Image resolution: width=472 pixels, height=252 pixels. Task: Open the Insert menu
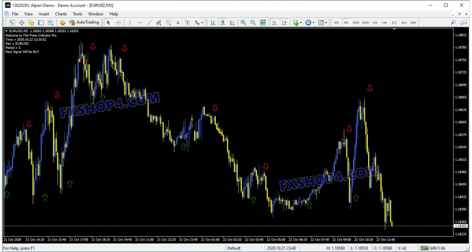tap(44, 14)
